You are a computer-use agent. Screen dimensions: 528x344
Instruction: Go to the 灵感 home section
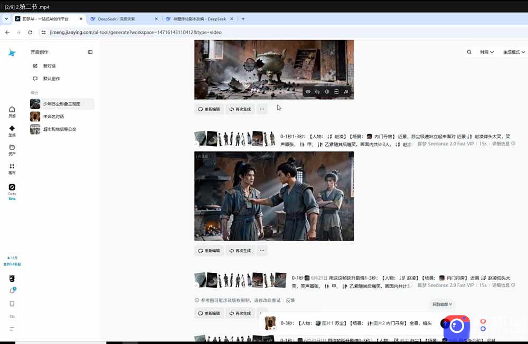12,112
